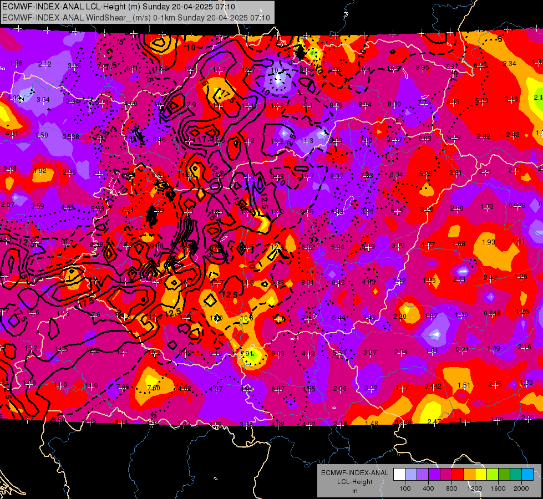Click LCL-Height text in the legend
Screen dimensions: 543x499
(354, 482)
